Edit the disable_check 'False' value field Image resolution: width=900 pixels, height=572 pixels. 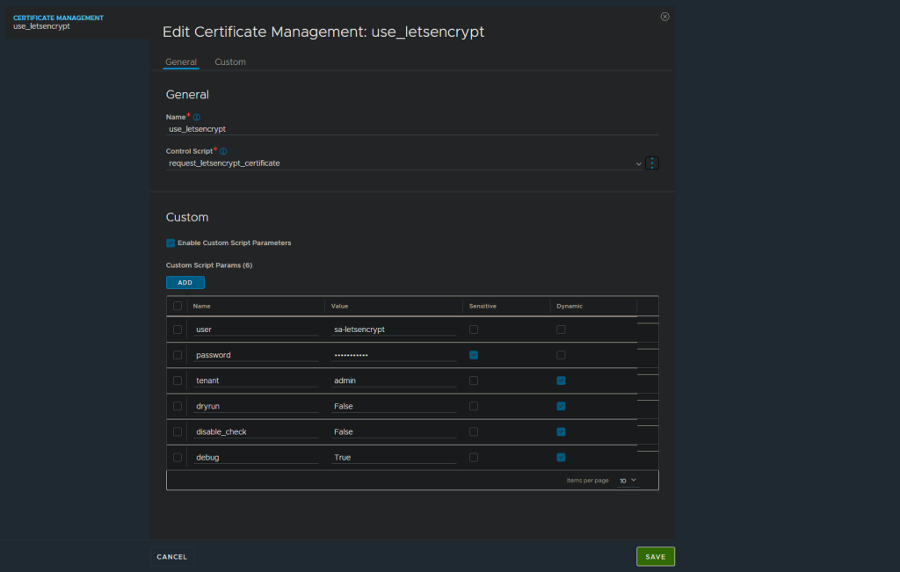(394, 432)
